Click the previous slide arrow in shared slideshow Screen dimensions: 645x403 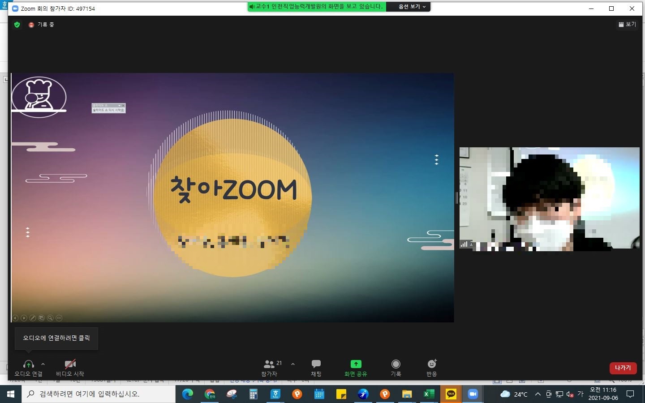15,318
